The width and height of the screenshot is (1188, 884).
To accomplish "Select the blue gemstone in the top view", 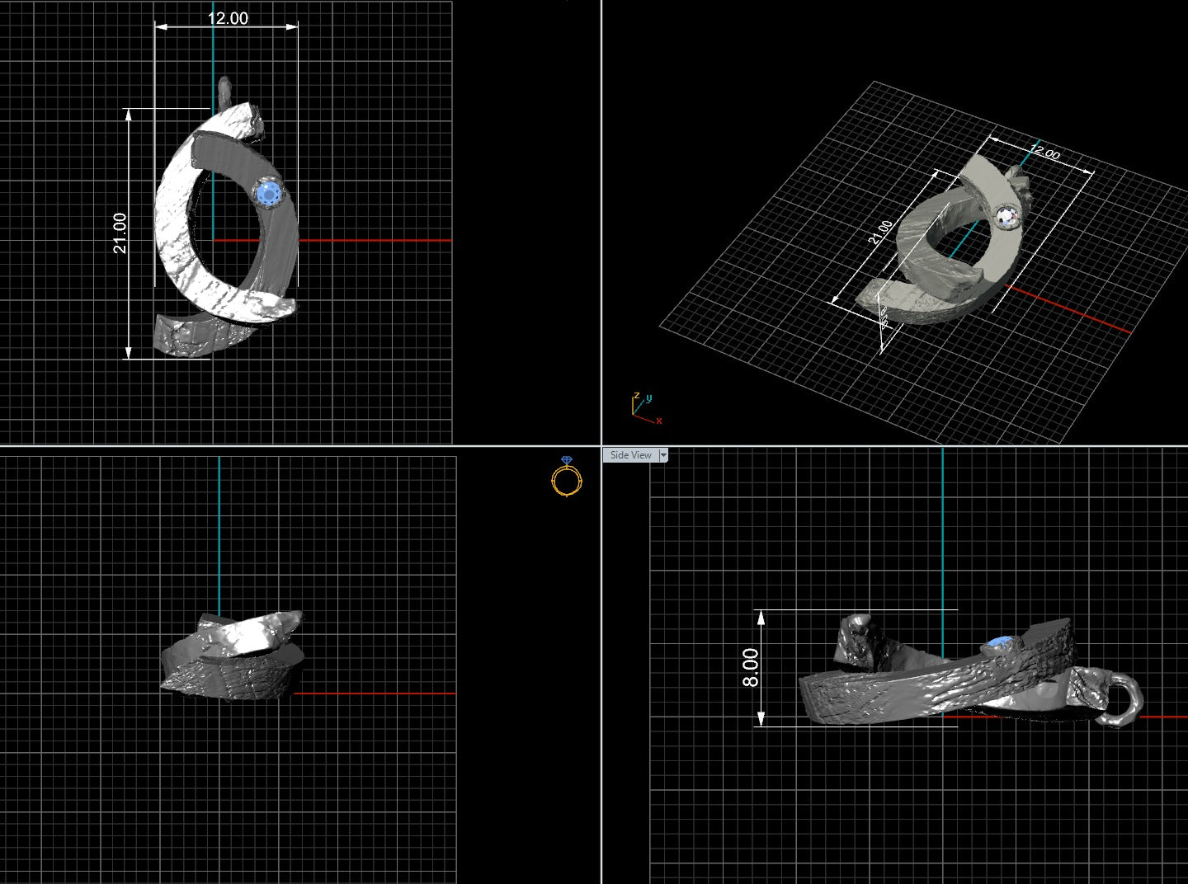I will (x=268, y=194).
